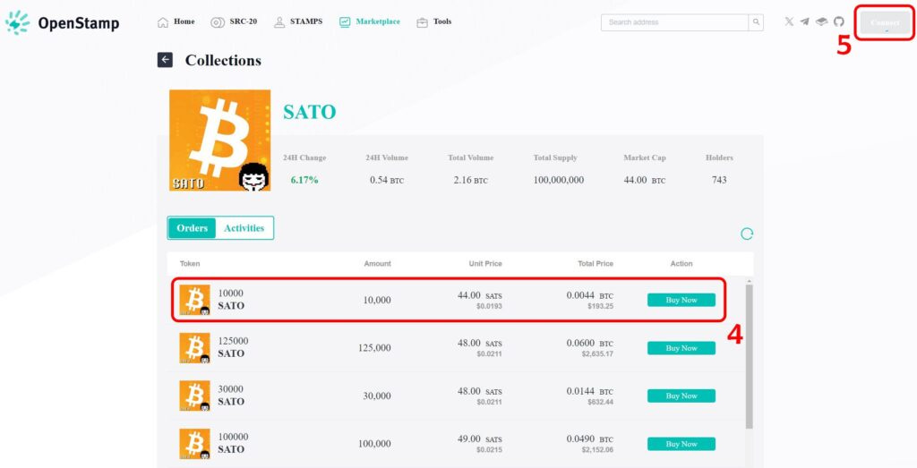Open the GitHub icon link

coord(838,21)
